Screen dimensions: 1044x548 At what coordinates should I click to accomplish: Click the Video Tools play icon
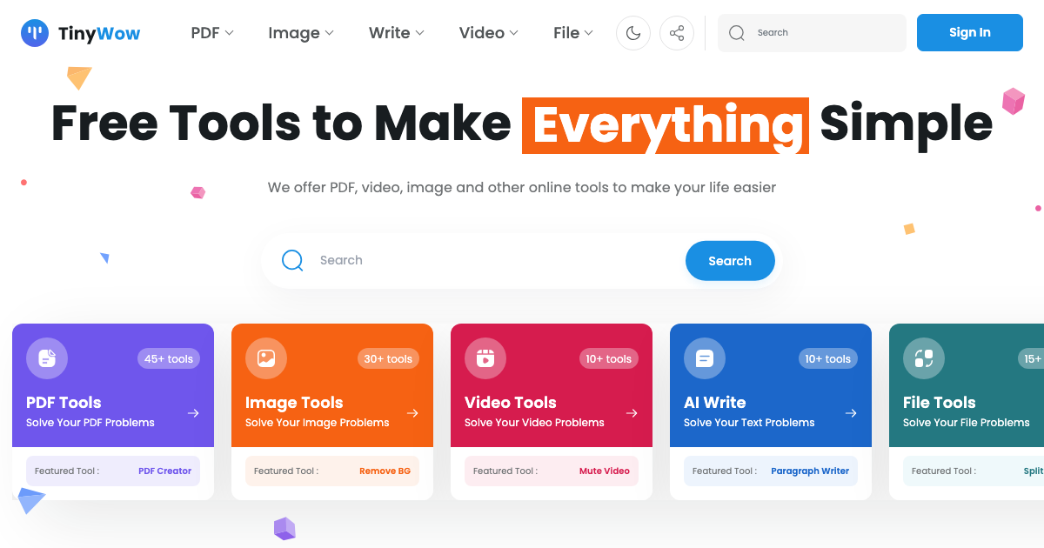tap(485, 358)
